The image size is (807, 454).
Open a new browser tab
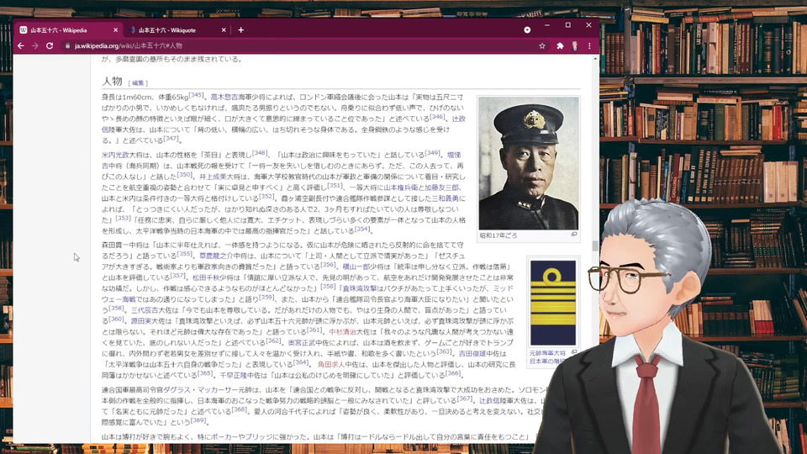tap(241, 30)
